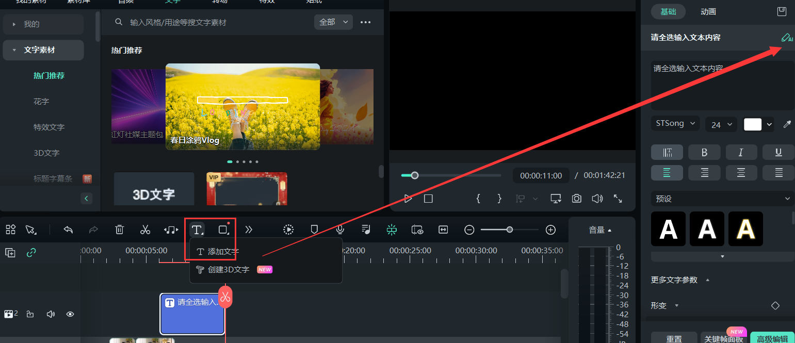The height and width of the screenshot is (343, 795).
Task: Toggle the green auto-link chain icon in timeline header
Action: coord(31,253)
